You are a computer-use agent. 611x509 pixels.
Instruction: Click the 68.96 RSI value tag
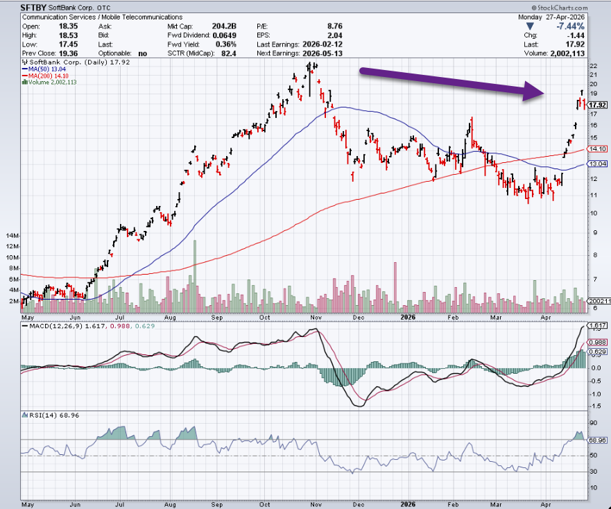pyautogui.click(x=597, y=440)
